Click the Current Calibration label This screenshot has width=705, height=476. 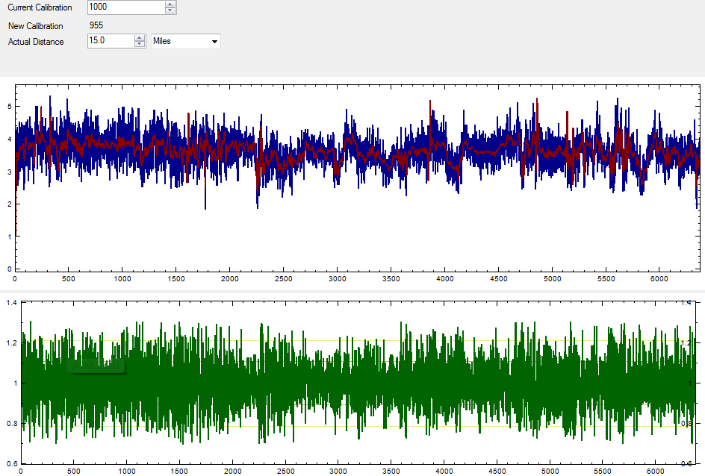40,7
